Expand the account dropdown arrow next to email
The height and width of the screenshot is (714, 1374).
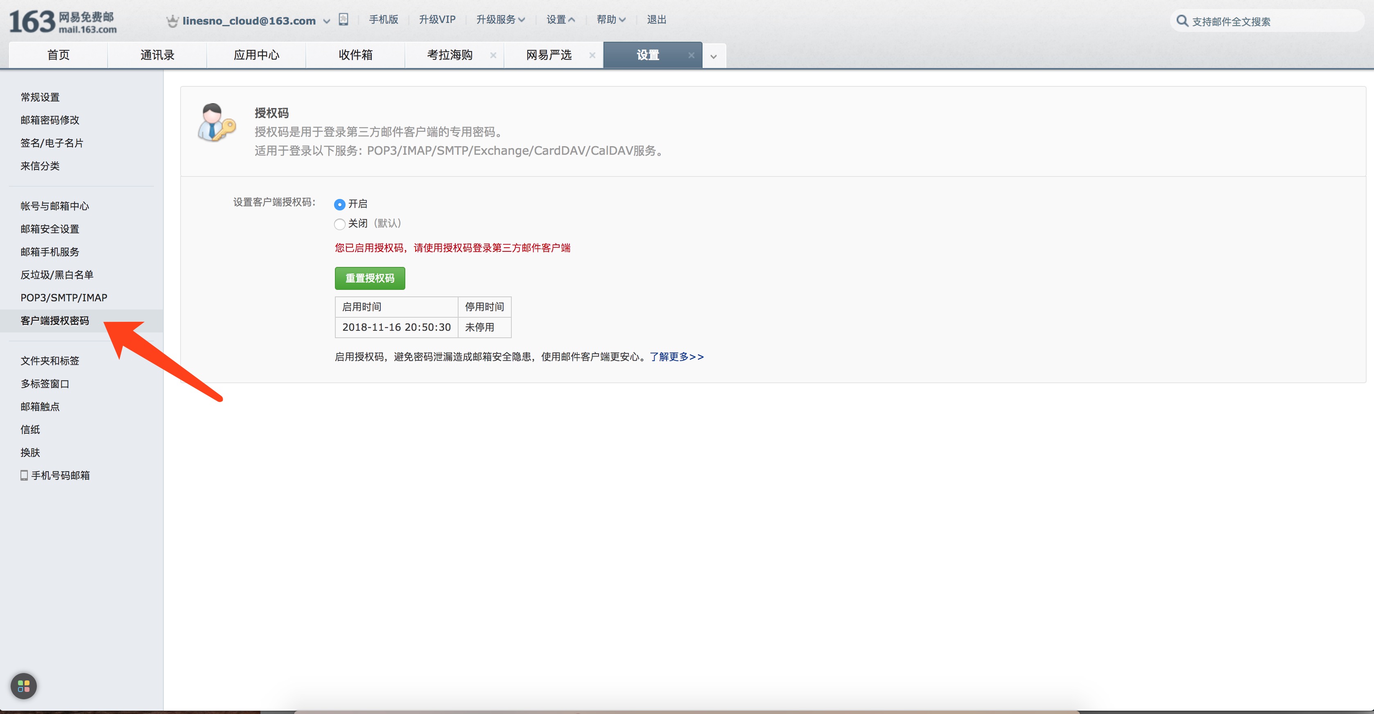pyautogui.click(x=326, y=21)
